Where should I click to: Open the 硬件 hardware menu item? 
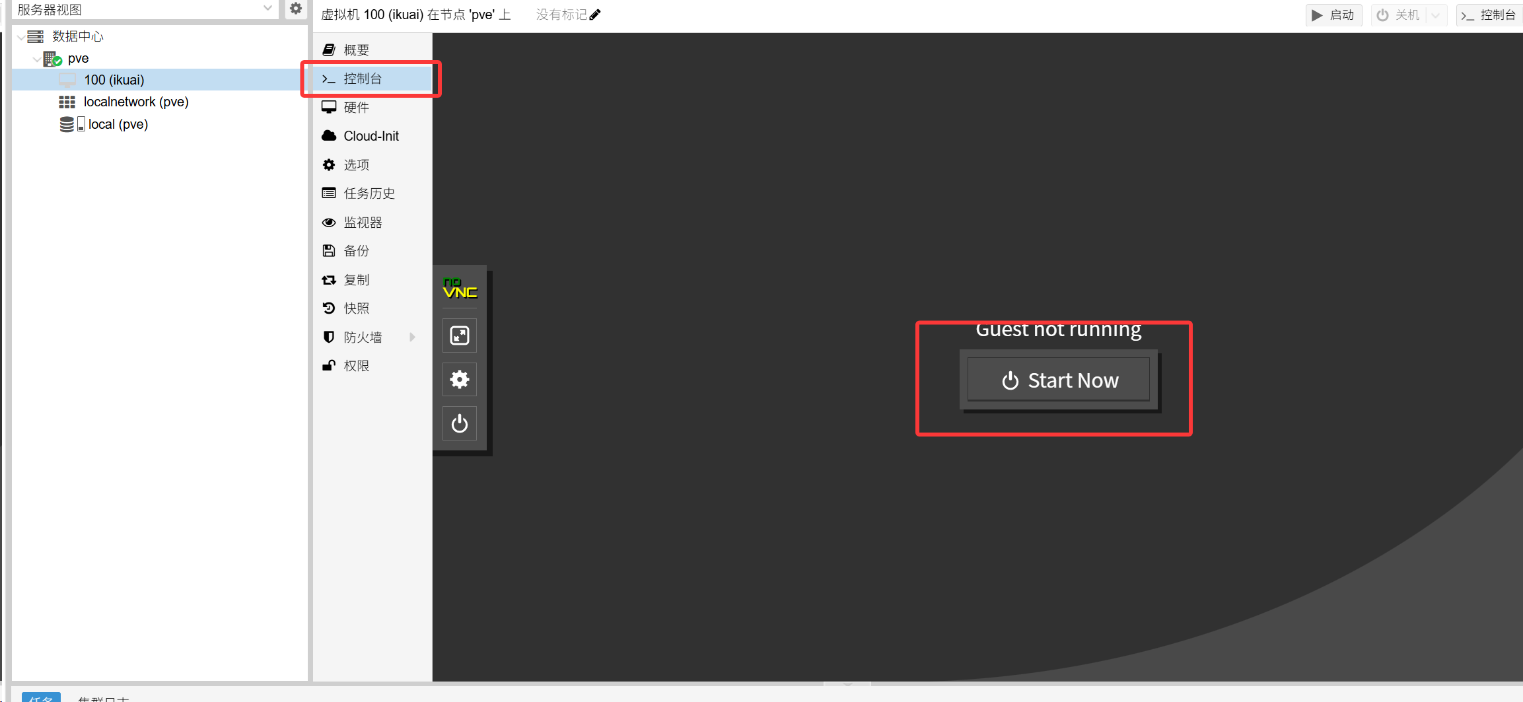click(x=356, y=108)
